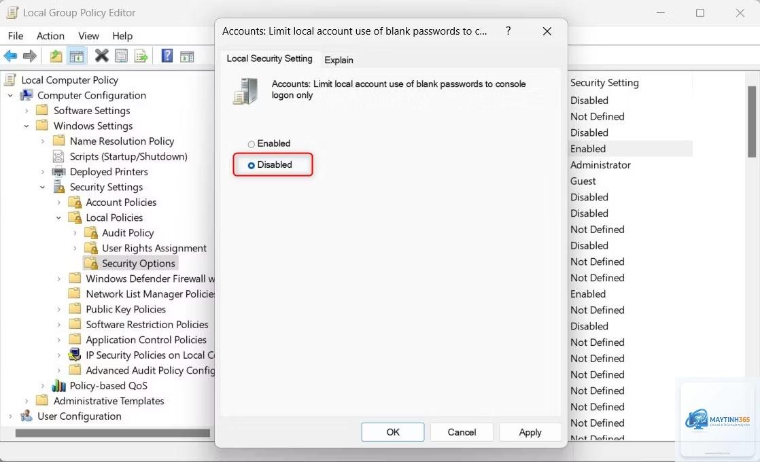Click the Security Settings icon
Screen dimensions: 760x462
coord(59,186)
